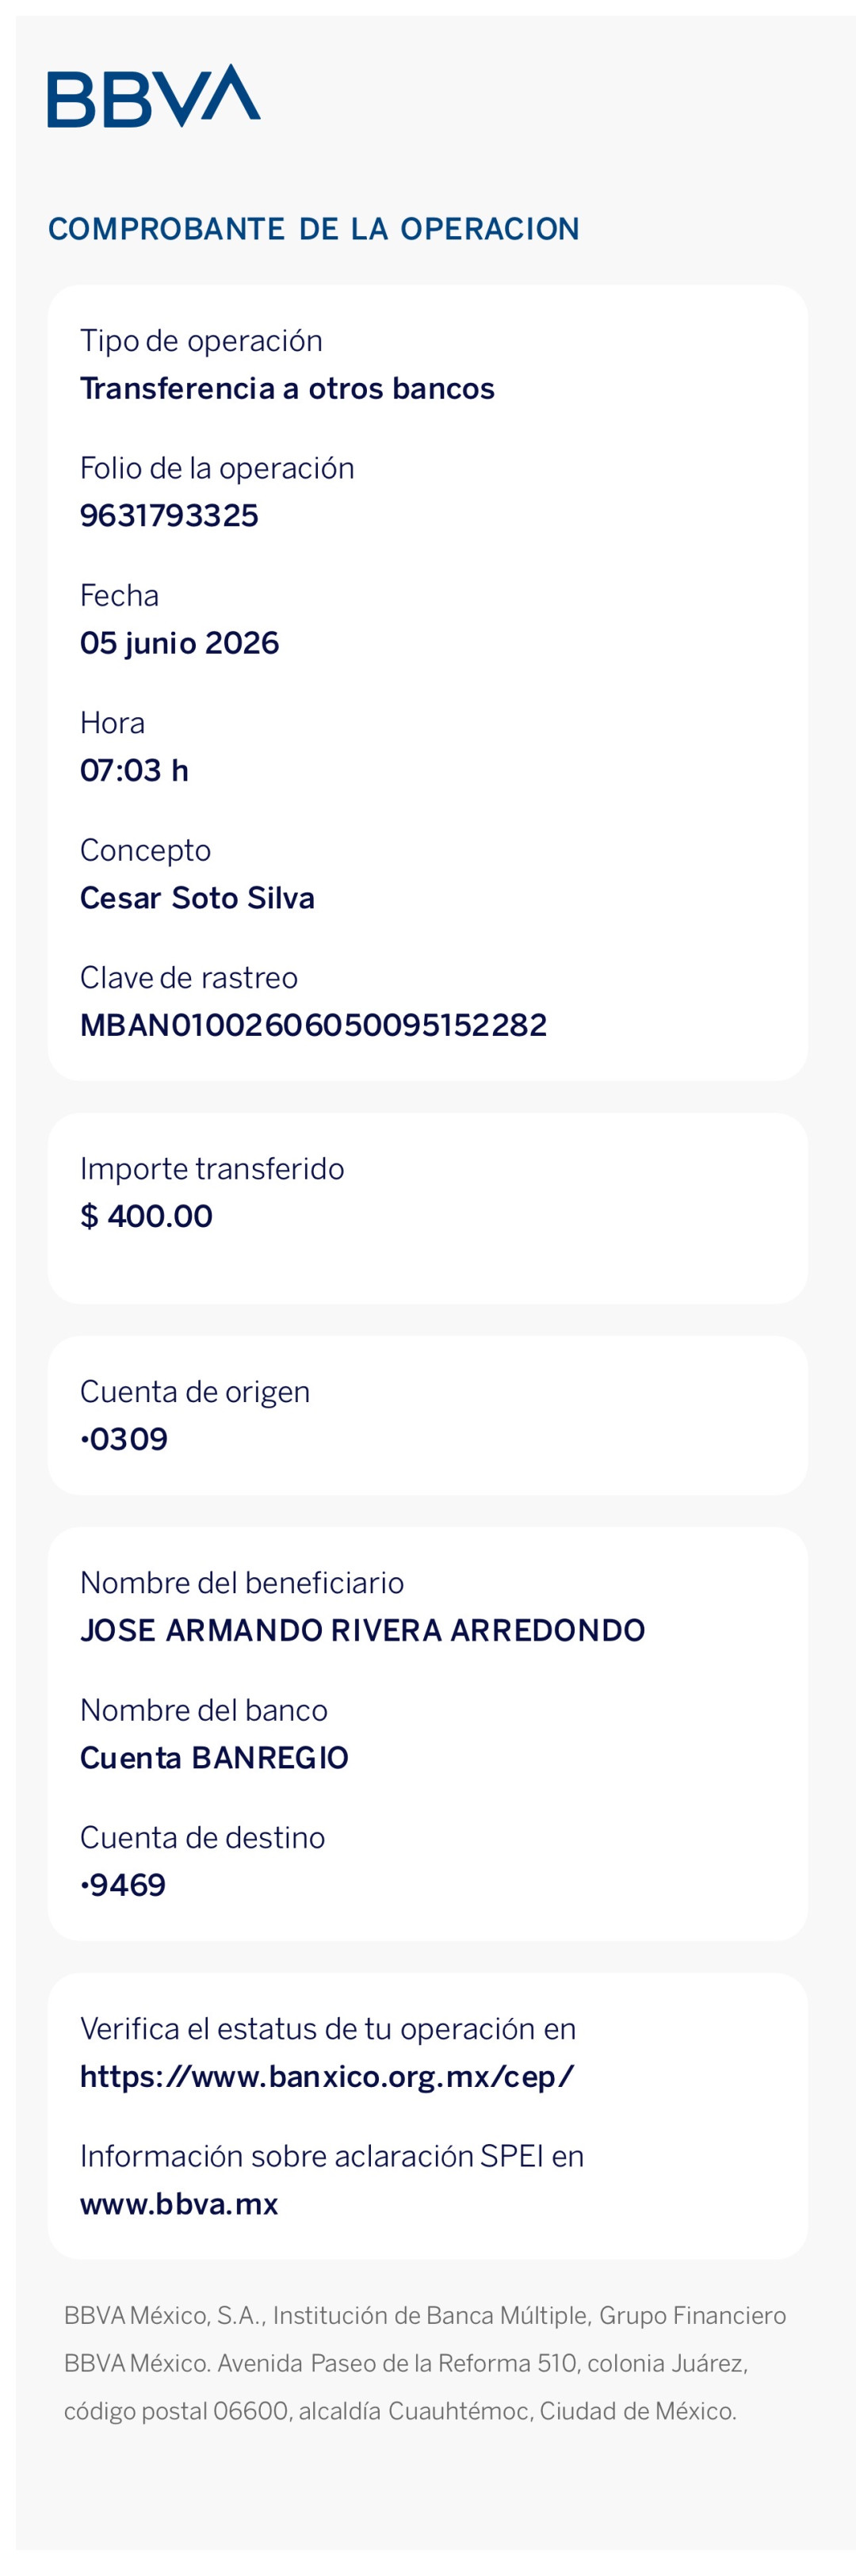Click Transferencia a otros bancos text
Viewport: 856px width, 2576px height.
pyautogui.click(x=287, y=388)
